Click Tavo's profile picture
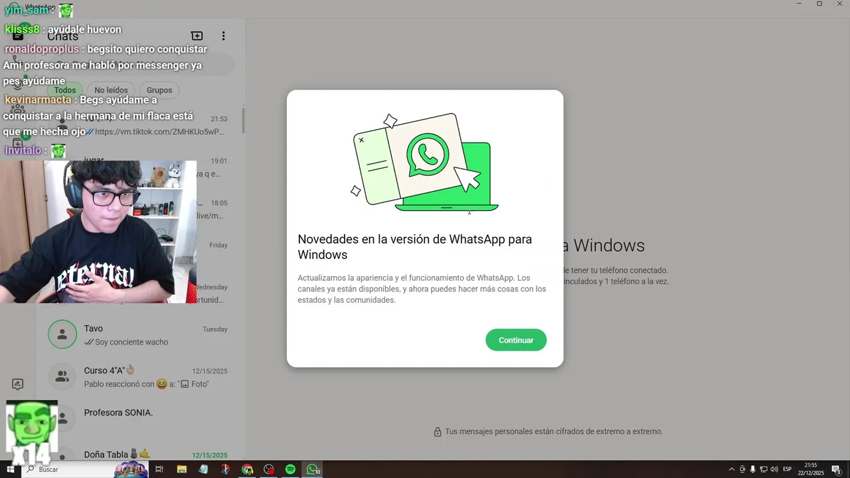 pos(62,335)
